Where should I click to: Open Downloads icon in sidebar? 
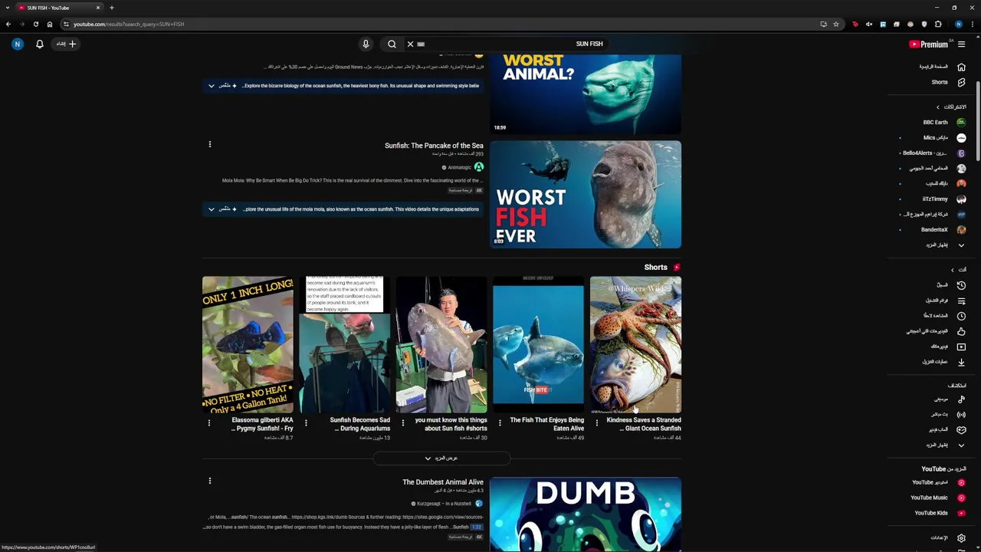point(961,362)
